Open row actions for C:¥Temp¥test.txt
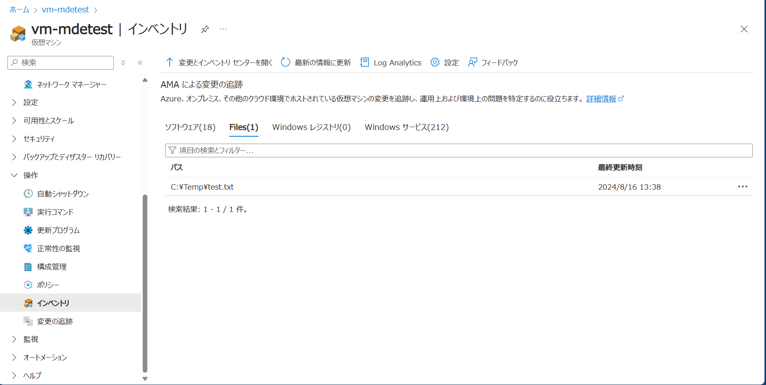Screen dimensions: 766x385 click(x=742, y=187)
